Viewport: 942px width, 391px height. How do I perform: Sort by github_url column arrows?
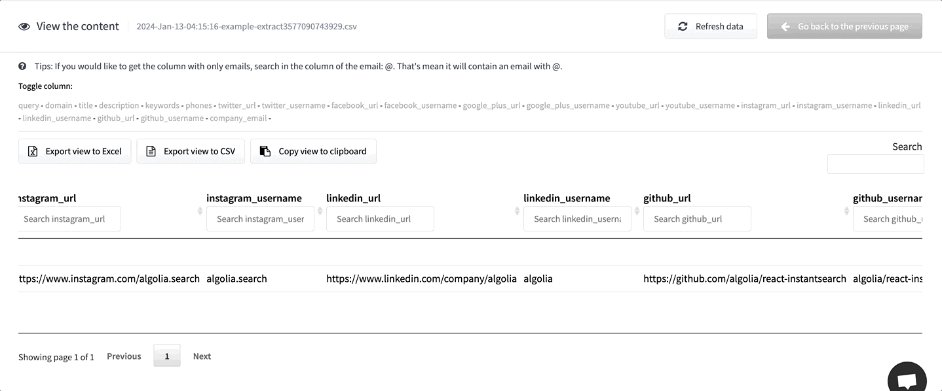click(846, 211)
